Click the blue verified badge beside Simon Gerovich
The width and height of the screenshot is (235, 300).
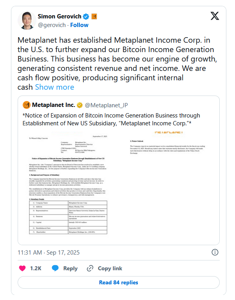(86, 17)
